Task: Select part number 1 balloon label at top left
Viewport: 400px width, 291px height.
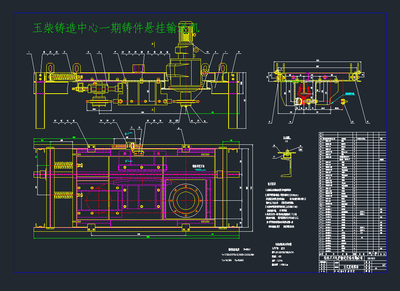Action: (29, 52)
